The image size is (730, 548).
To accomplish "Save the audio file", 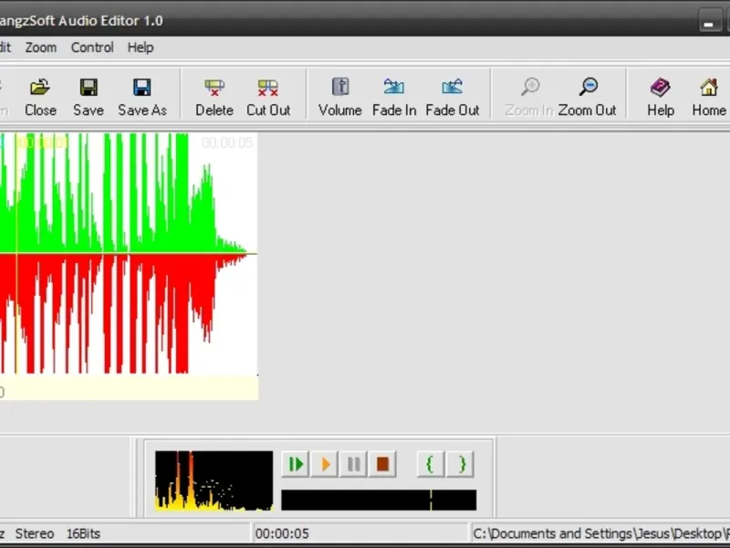I will click(89, 97).
